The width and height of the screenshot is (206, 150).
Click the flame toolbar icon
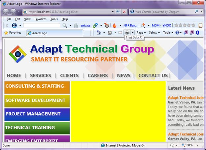(x=115, y=25)
